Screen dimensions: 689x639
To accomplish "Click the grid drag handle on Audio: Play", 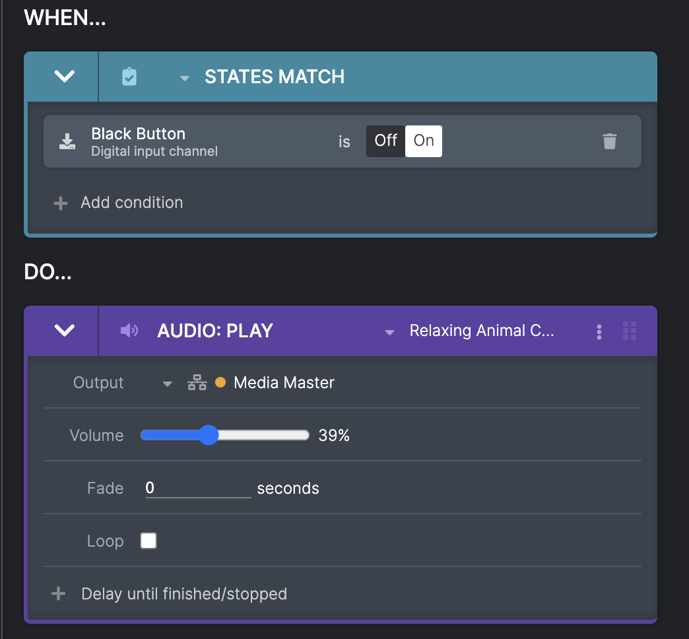I will [630, 331].
